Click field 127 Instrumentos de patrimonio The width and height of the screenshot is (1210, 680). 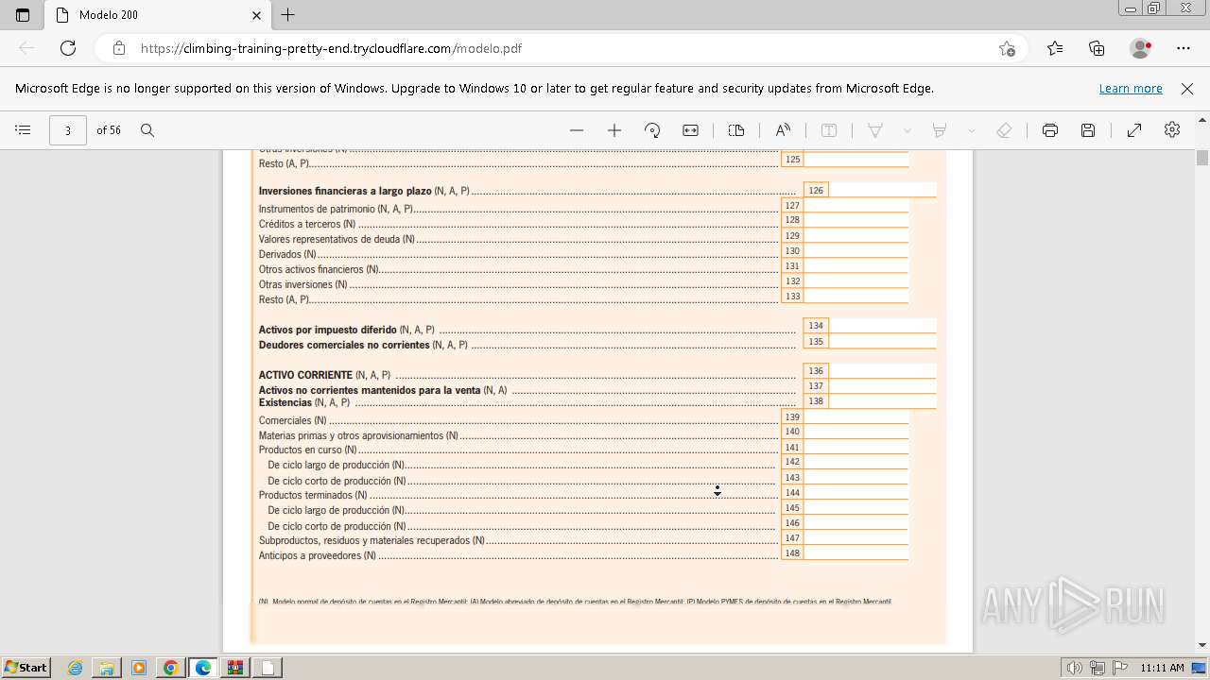click(856, 205)
